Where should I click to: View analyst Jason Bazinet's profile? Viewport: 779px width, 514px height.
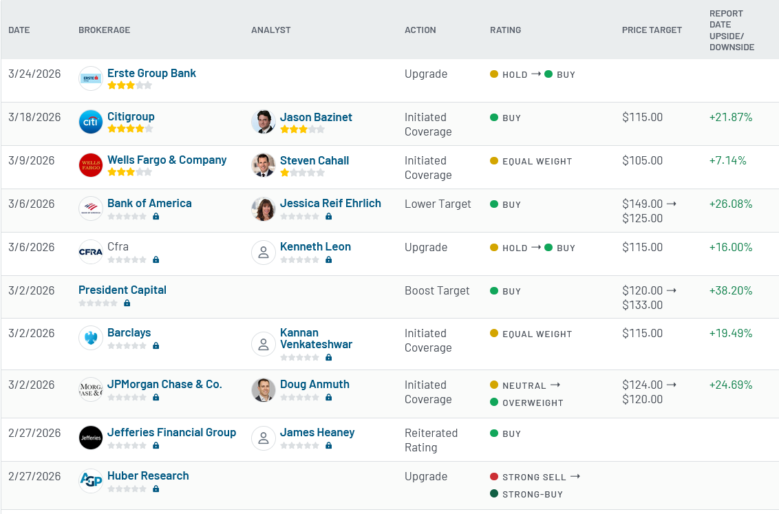pos(316,117)
